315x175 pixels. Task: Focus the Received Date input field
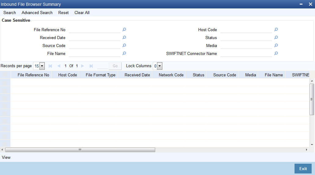pyautogui.click(x=94, y=38)
